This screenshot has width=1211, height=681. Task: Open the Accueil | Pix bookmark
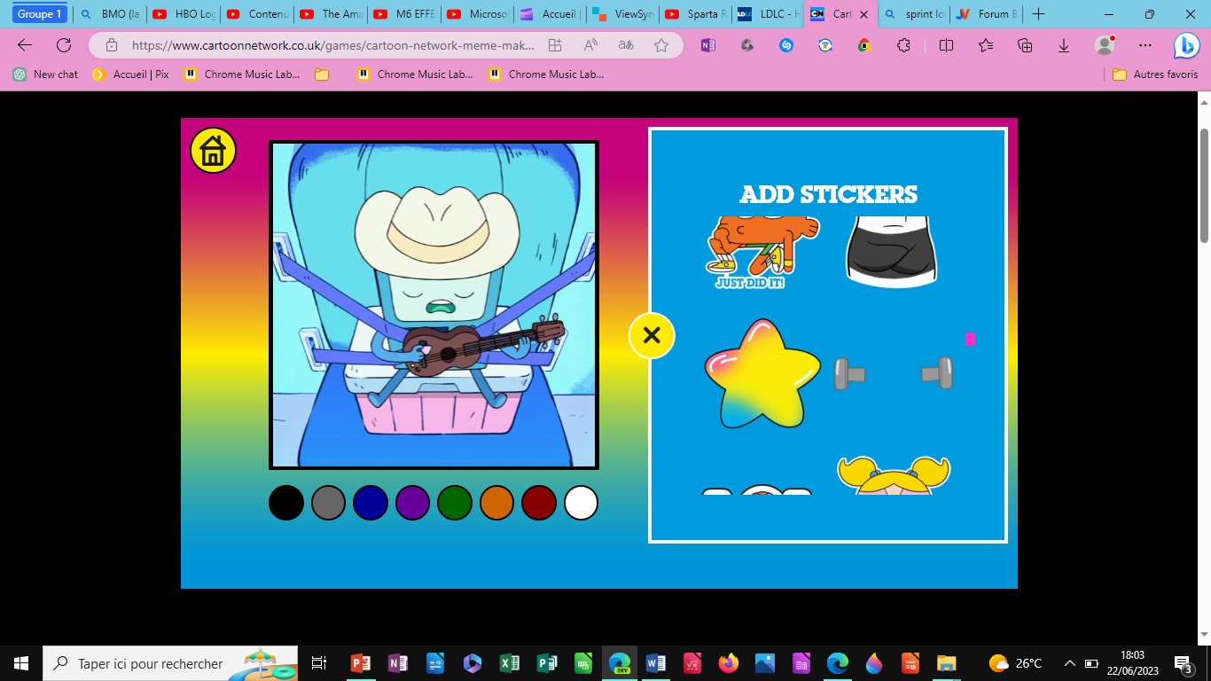(x=131, y=74)
